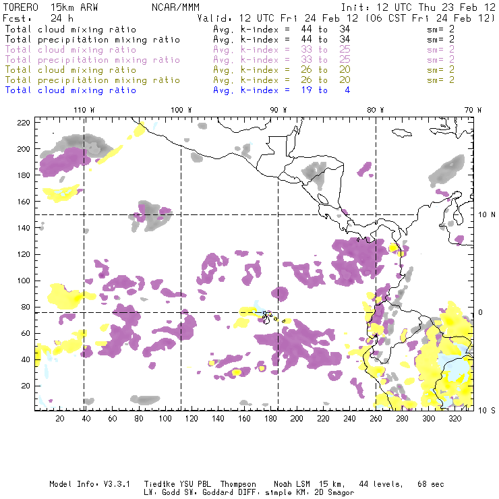
Task: Click the 'Valid: 12 UTC Fri 24 Feb 12' text
Action: point(278,18)
